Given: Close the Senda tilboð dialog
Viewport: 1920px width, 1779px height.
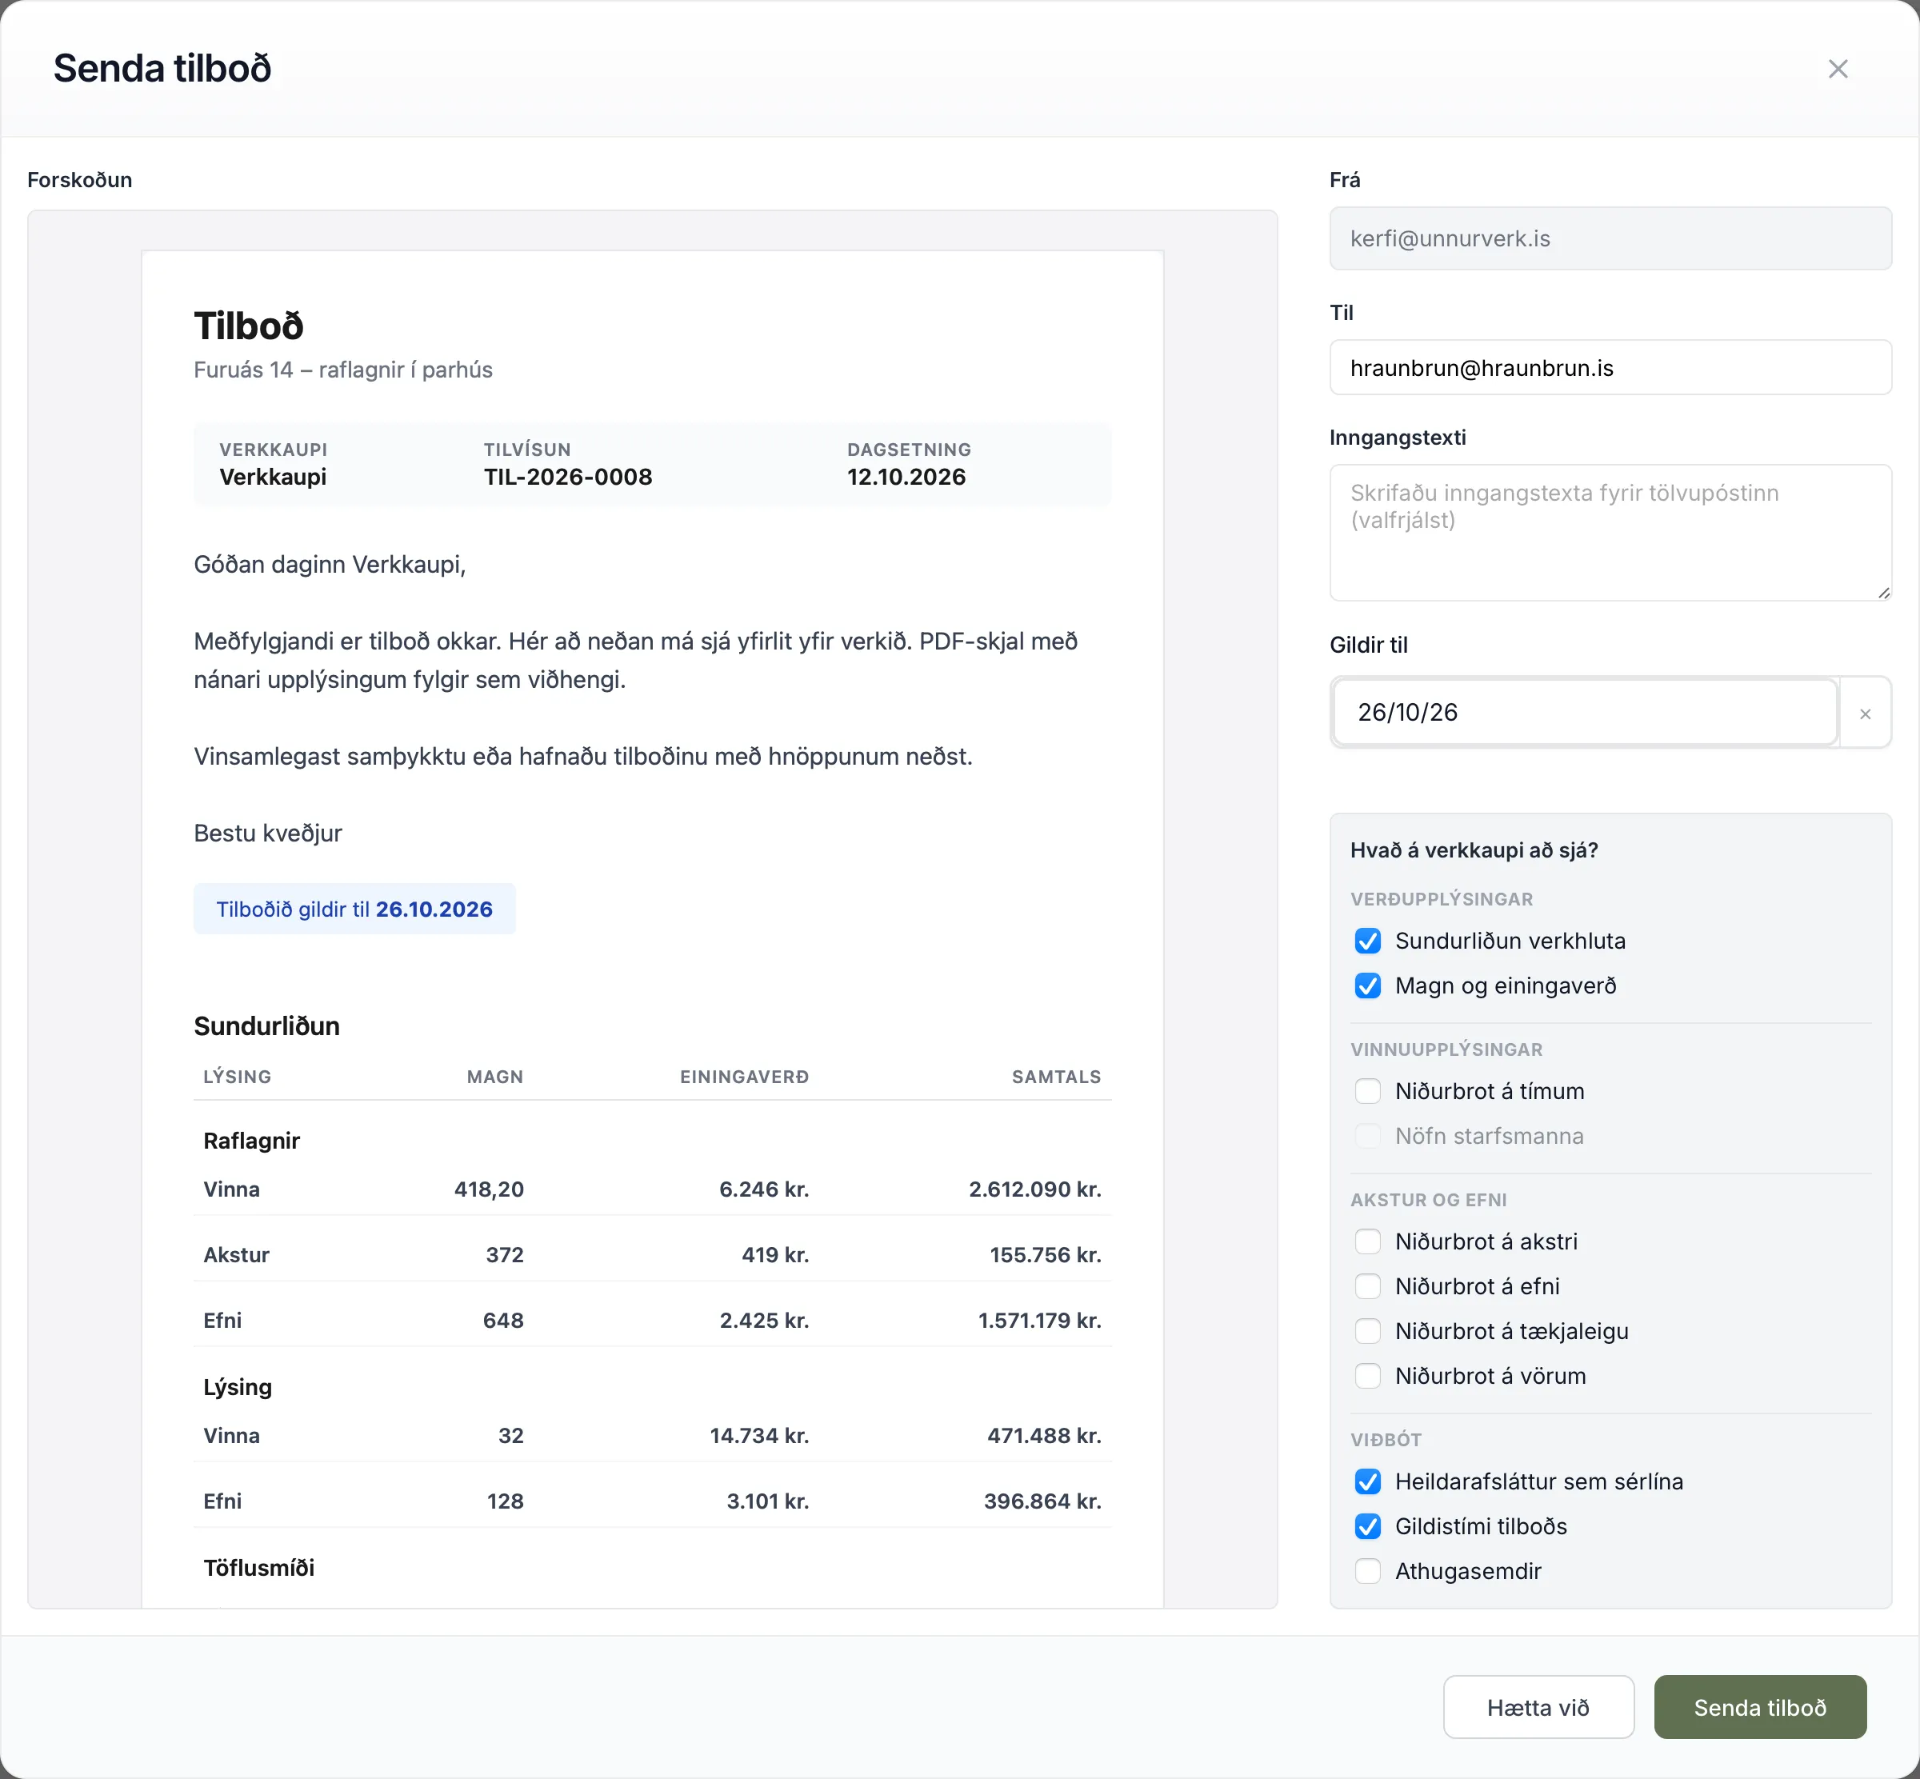Looking at the screenshot, I should pos(1837,70).
